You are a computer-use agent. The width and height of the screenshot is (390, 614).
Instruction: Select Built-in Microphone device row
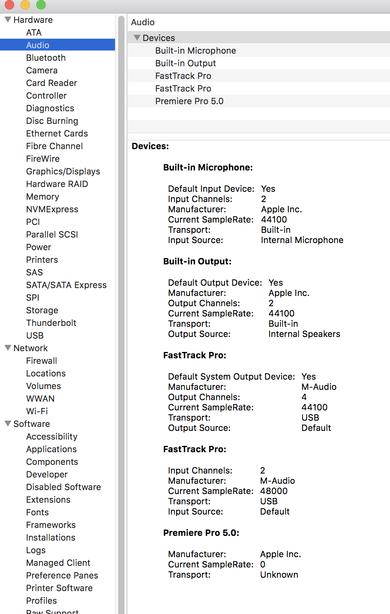pyautogui.click(x=258, y=51)
